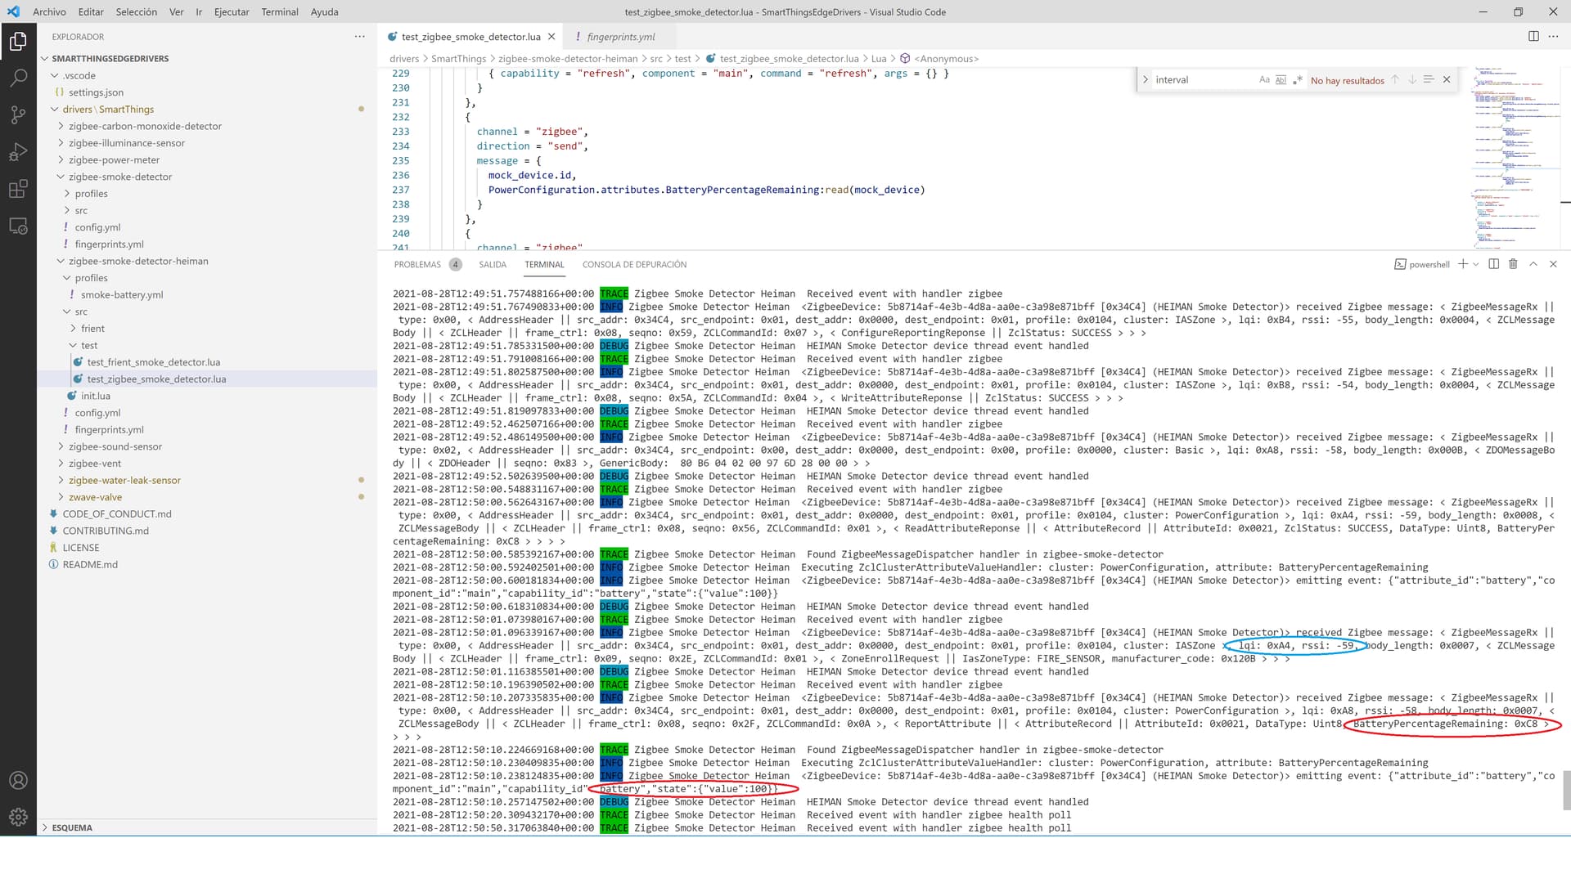Image resolution: width=1571 pixels, height=883 pixels.
Task: Open the Search view in activity bar
Action: (18, 78)
